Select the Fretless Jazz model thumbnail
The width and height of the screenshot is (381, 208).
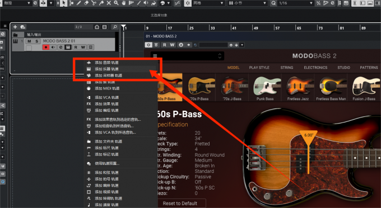tap(298, 88)
